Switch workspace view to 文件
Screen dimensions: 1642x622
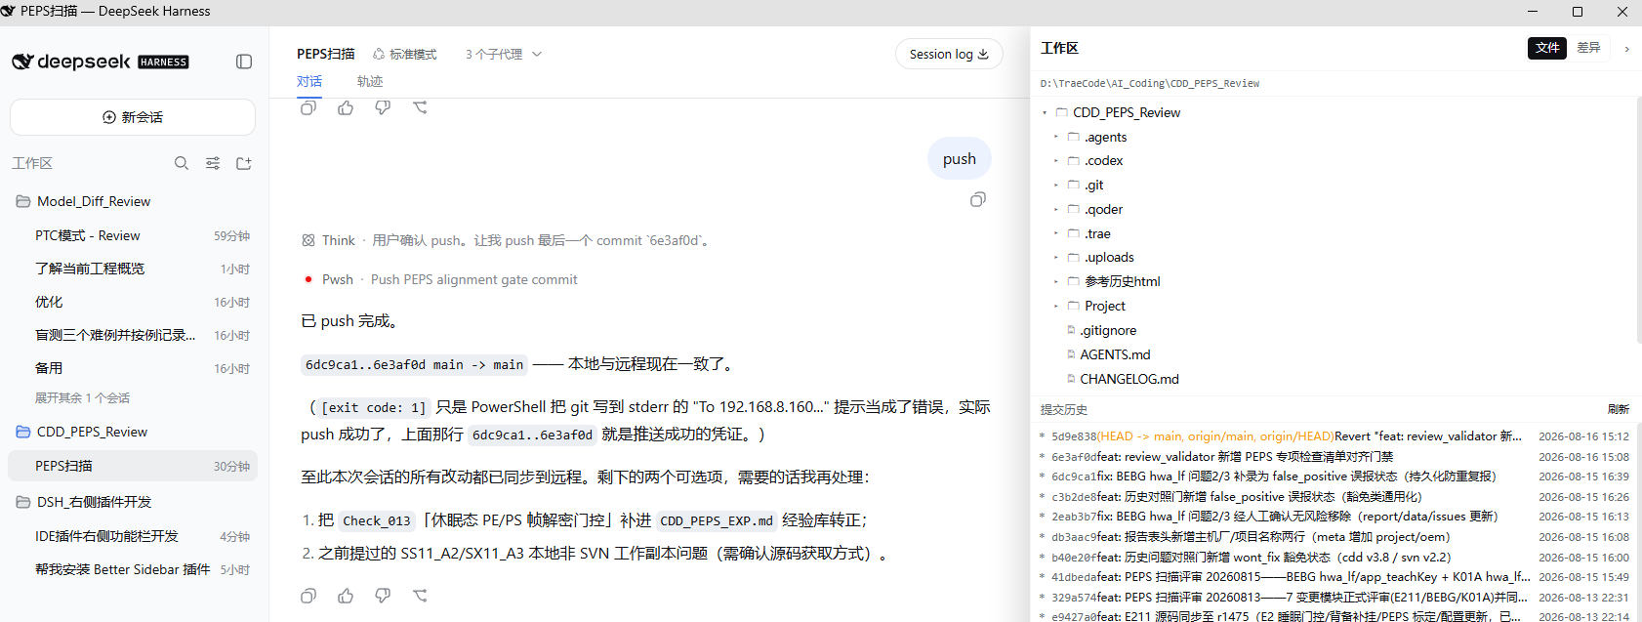(1547, 48)
